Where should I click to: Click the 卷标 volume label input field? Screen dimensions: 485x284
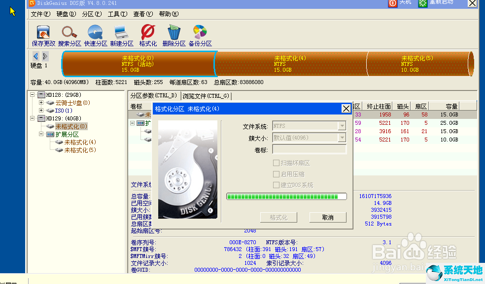[309, 149]
